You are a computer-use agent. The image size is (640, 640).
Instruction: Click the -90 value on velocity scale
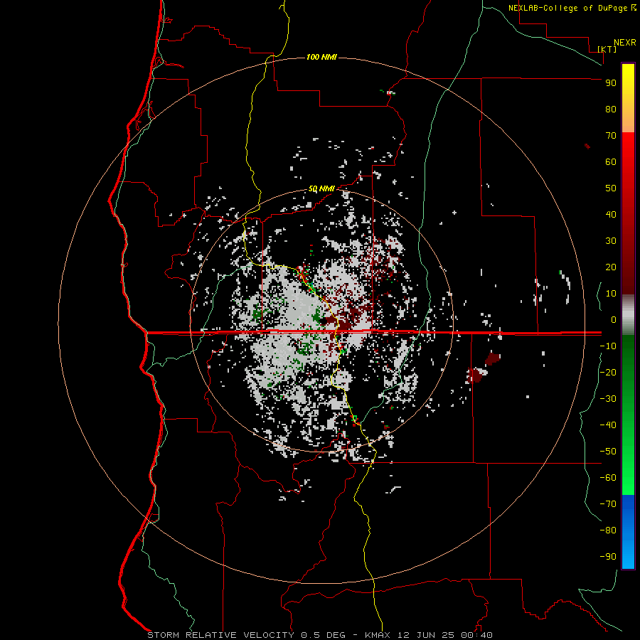[x=608, y=556]
